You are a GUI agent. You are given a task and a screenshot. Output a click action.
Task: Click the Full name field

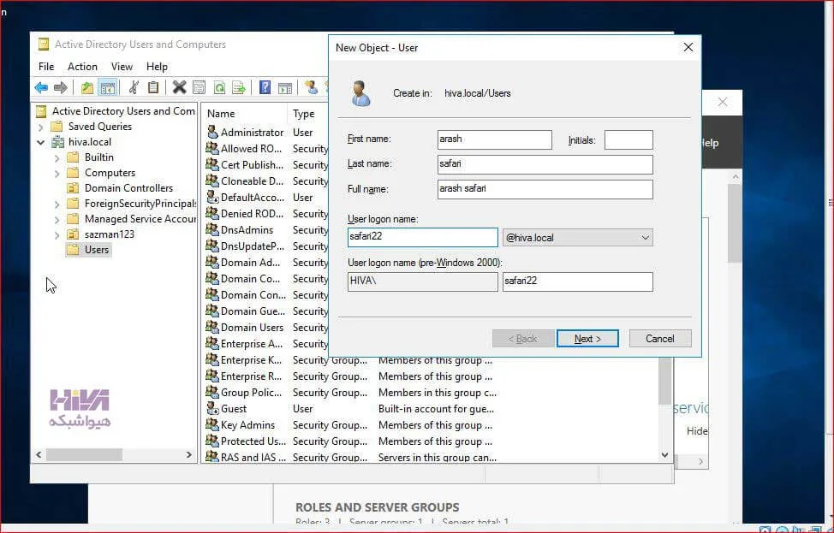[545, 189]
